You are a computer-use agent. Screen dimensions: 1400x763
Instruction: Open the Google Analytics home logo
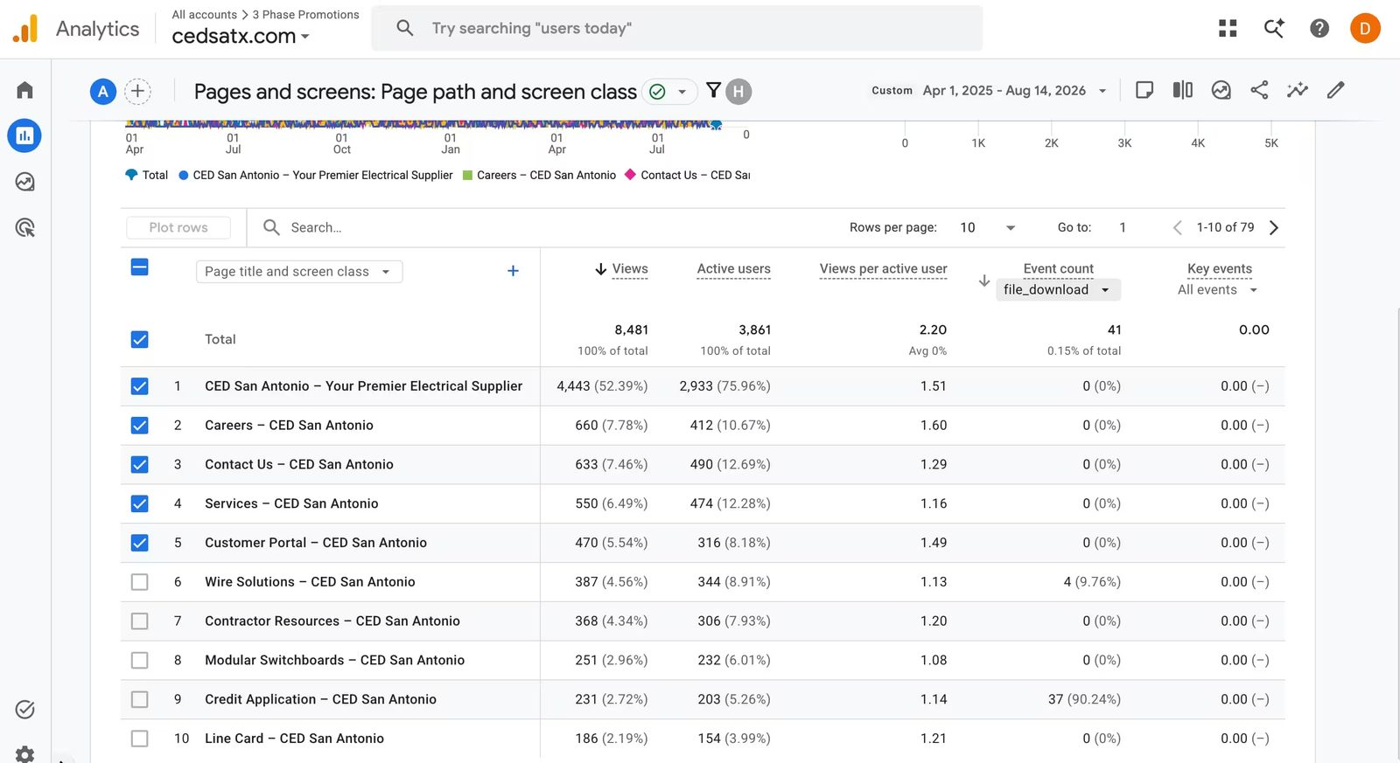(x=26, y=29)
